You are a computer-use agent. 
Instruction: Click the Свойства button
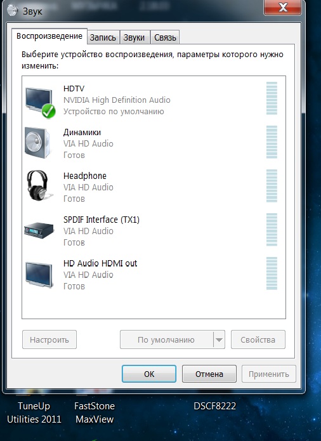(x=258, y=339)
